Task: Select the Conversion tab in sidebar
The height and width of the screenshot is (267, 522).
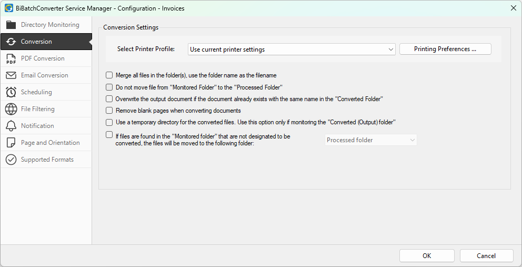Action: (x=36, y=42)
